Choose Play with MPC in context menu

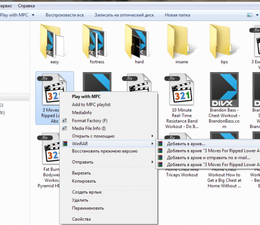86,96
